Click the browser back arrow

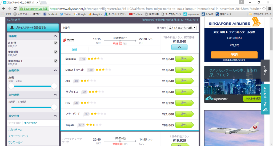(3, 9)
